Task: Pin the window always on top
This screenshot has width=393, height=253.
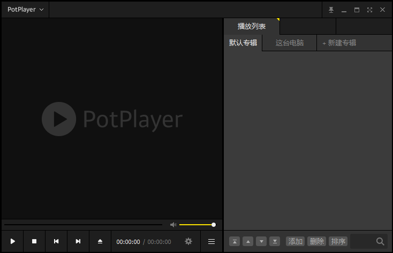Action: 331,10
